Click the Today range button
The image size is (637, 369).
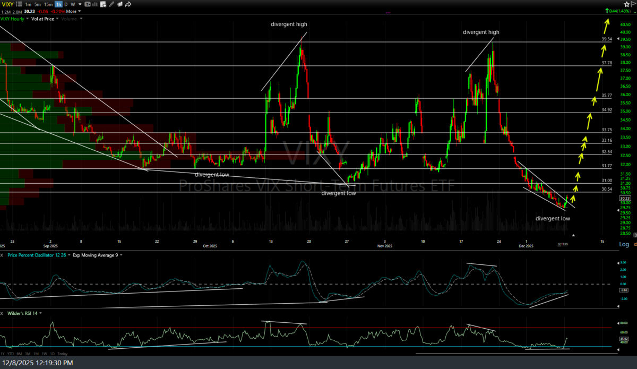pyautogui.click(x=62, y=354)
